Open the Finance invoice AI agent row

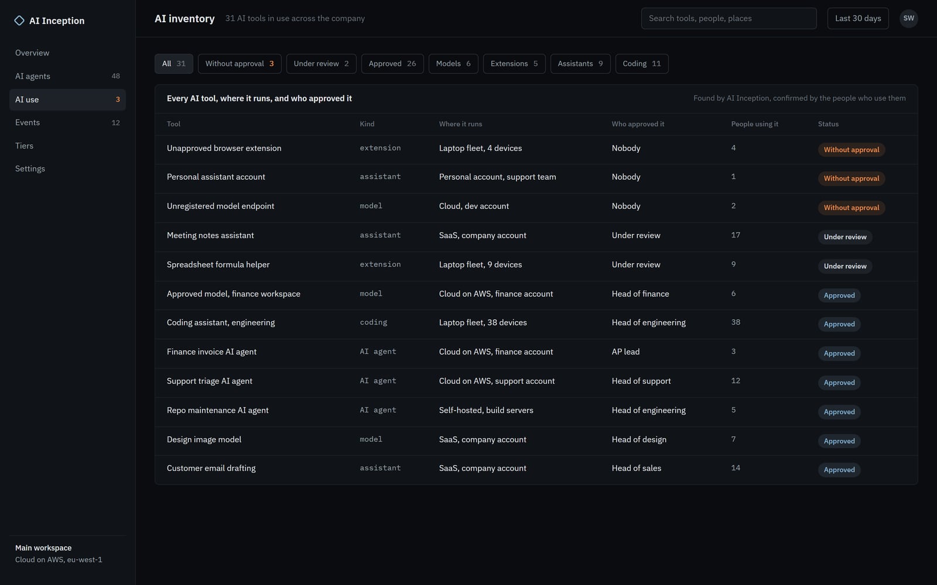(536, 353)
